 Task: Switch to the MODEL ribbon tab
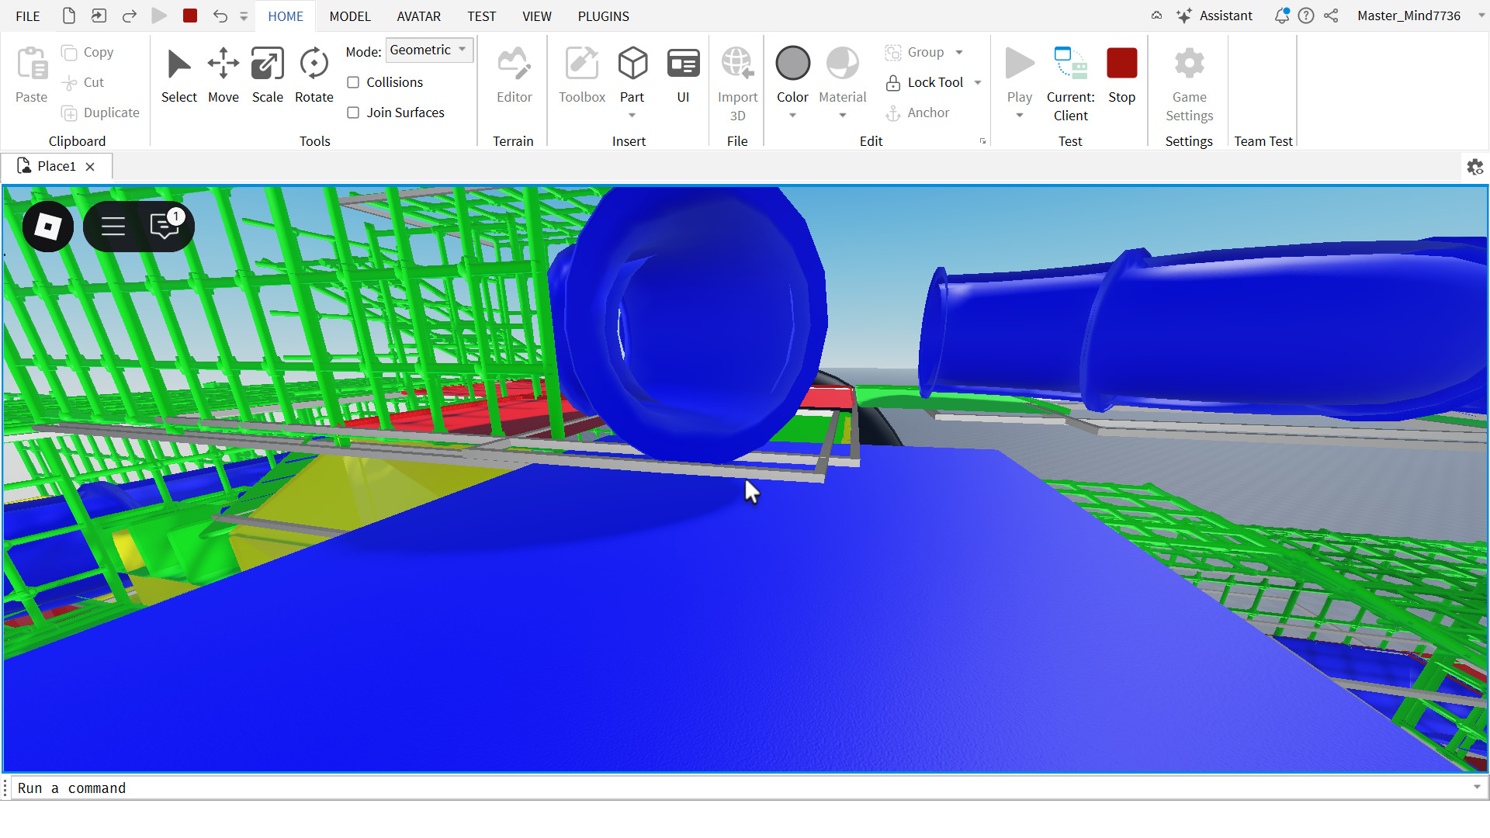click(350, 16)
